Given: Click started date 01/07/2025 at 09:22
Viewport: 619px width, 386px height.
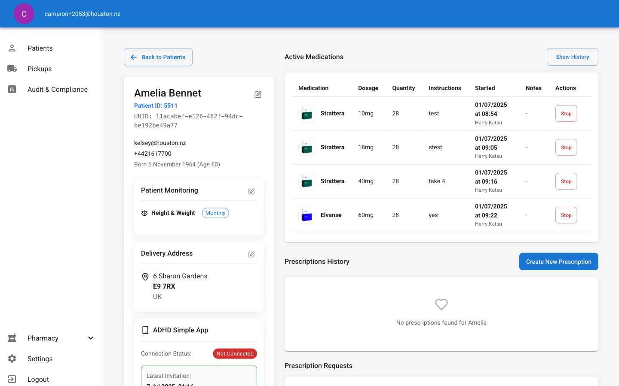Looking at the screenshot, I should 491,211.
